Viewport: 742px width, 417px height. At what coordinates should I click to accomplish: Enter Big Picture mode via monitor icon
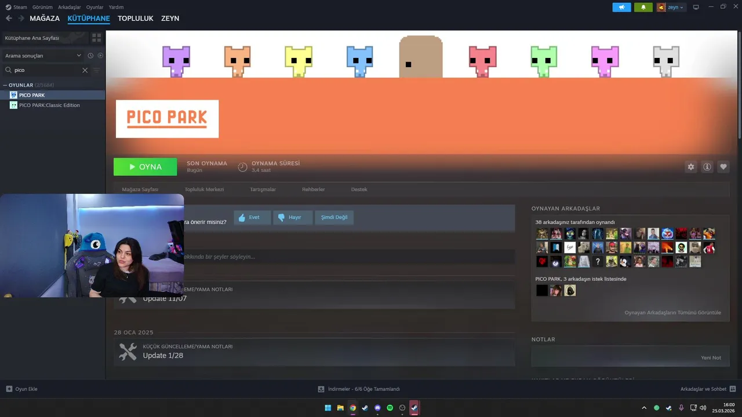(x=696, y=7)
